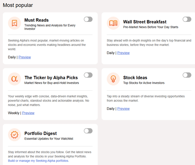
Task: Select The Ticker by Alpha Picks title
Action: click(51, 77)
